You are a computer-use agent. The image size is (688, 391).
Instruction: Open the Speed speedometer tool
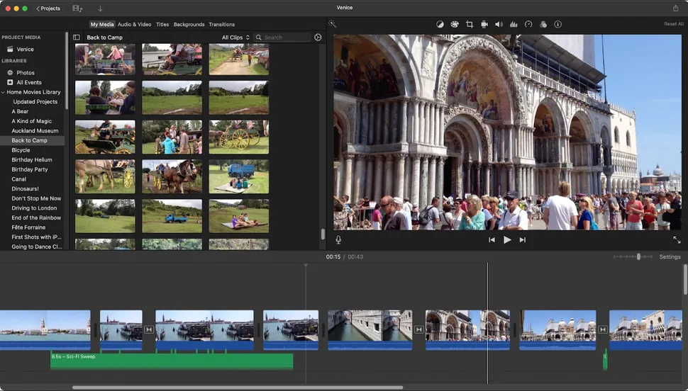point(528,24)
